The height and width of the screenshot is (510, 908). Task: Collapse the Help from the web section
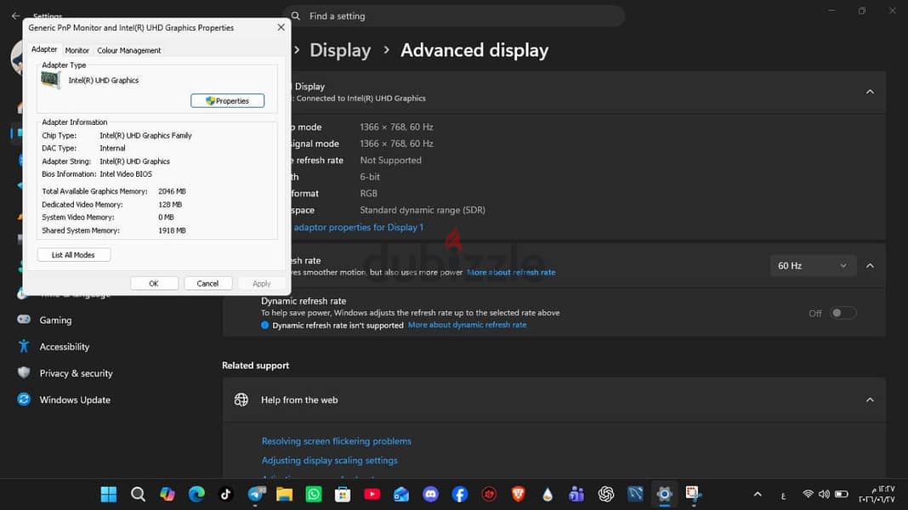coord(870,400)
